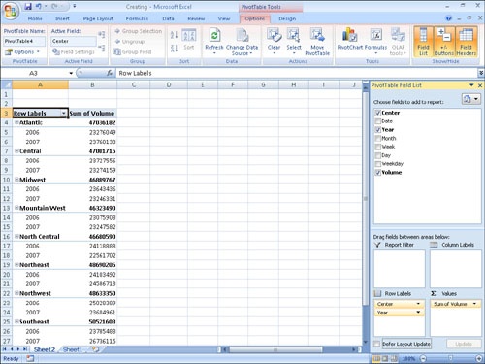
Task: Check the Date field checkbox
Action: pyautogui.click(x=377, y=121)
